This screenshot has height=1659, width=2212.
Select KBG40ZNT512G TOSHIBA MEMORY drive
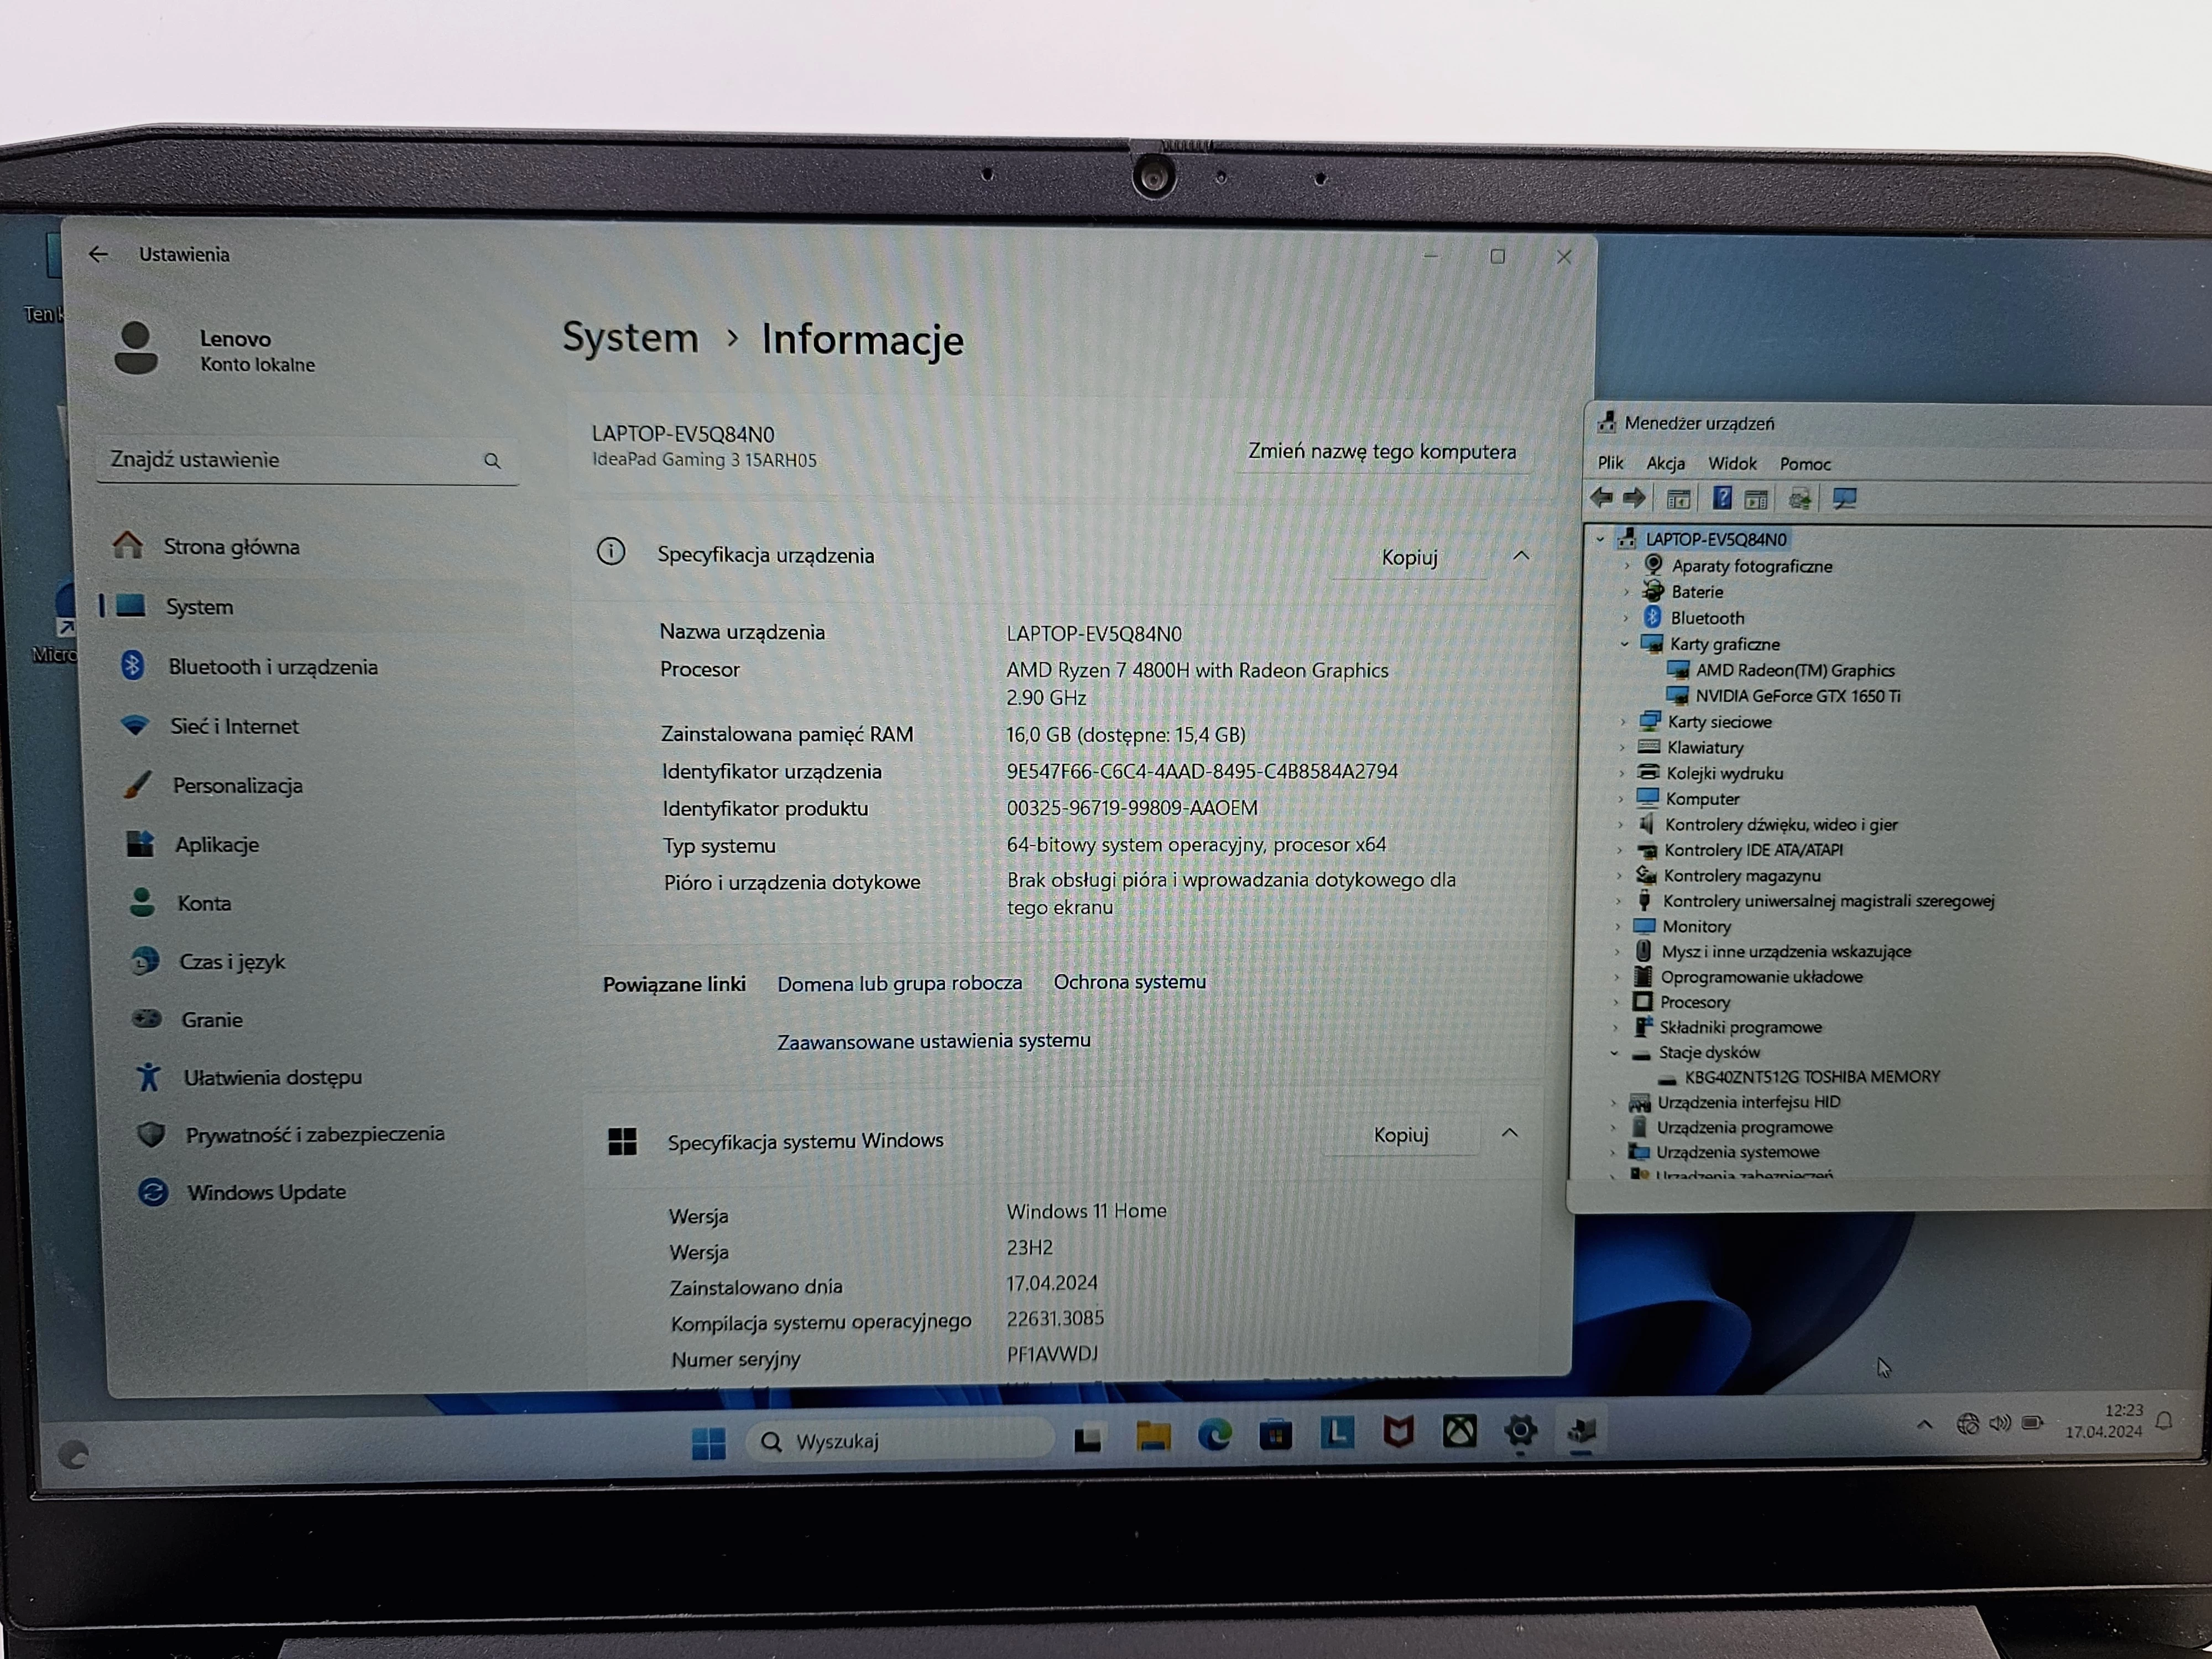[x=1811, y=1077]
